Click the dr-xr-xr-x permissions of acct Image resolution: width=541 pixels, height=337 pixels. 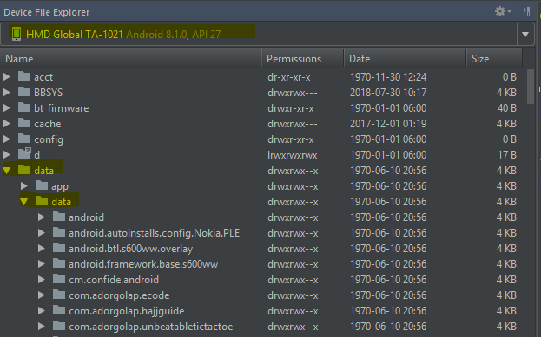(289, 77)
